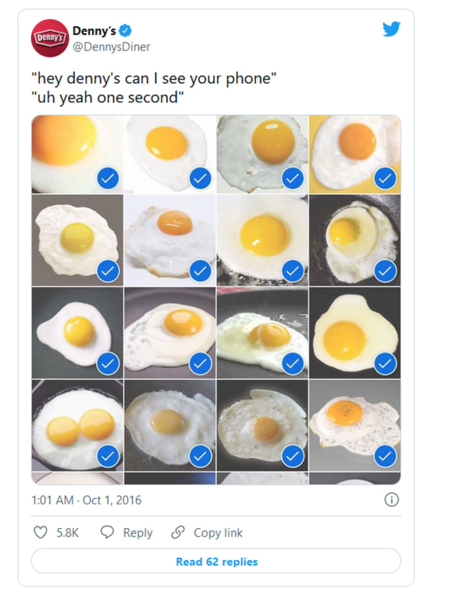Click Read 62 replies button
Screen dimensions: 476x595
point(216,562)
